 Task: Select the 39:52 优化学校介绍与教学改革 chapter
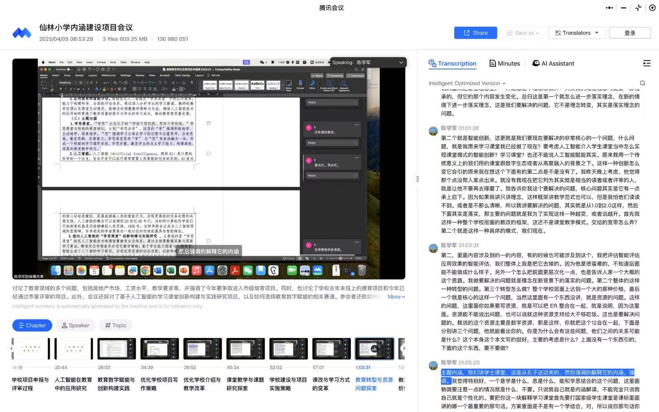[203, 365]
